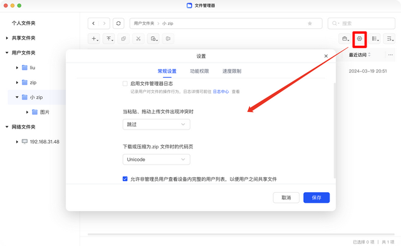Click the 共 1 项 status text
401x246 pixels.
click(388, 242)
